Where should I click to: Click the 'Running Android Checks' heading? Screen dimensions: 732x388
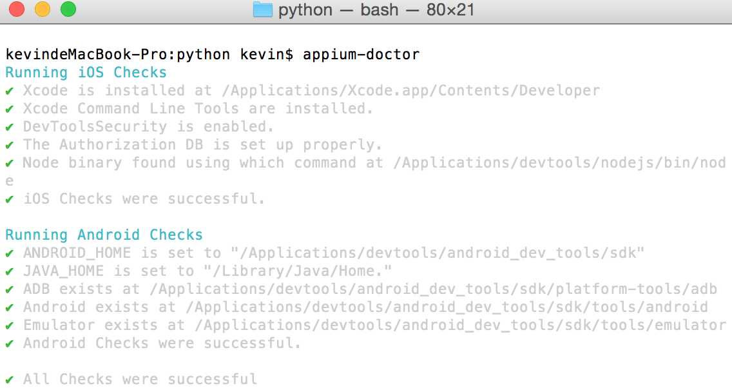[104, 235]
